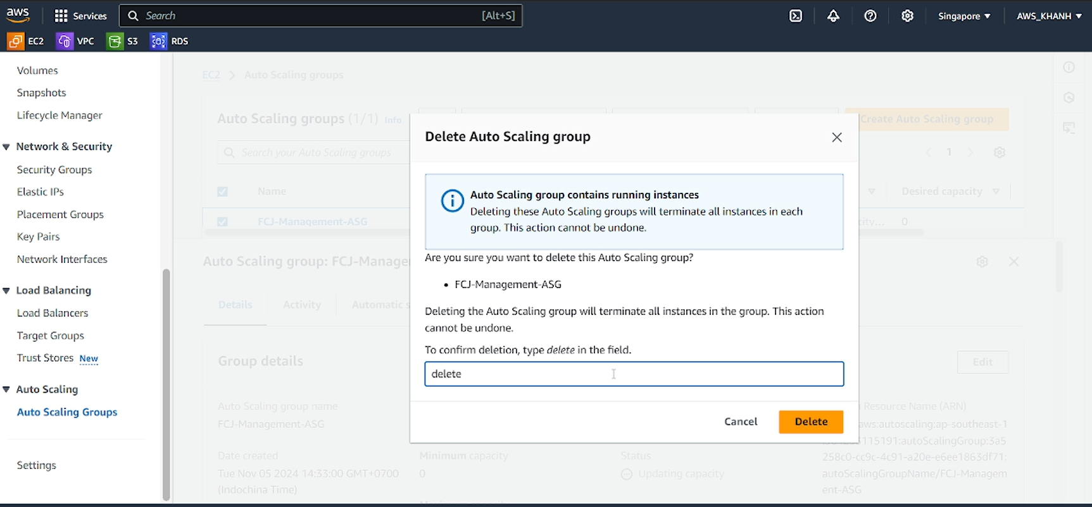1092x507 pixels.
Task: Toggle the select-all checkbox in table header
Action: tap(222, 192)
